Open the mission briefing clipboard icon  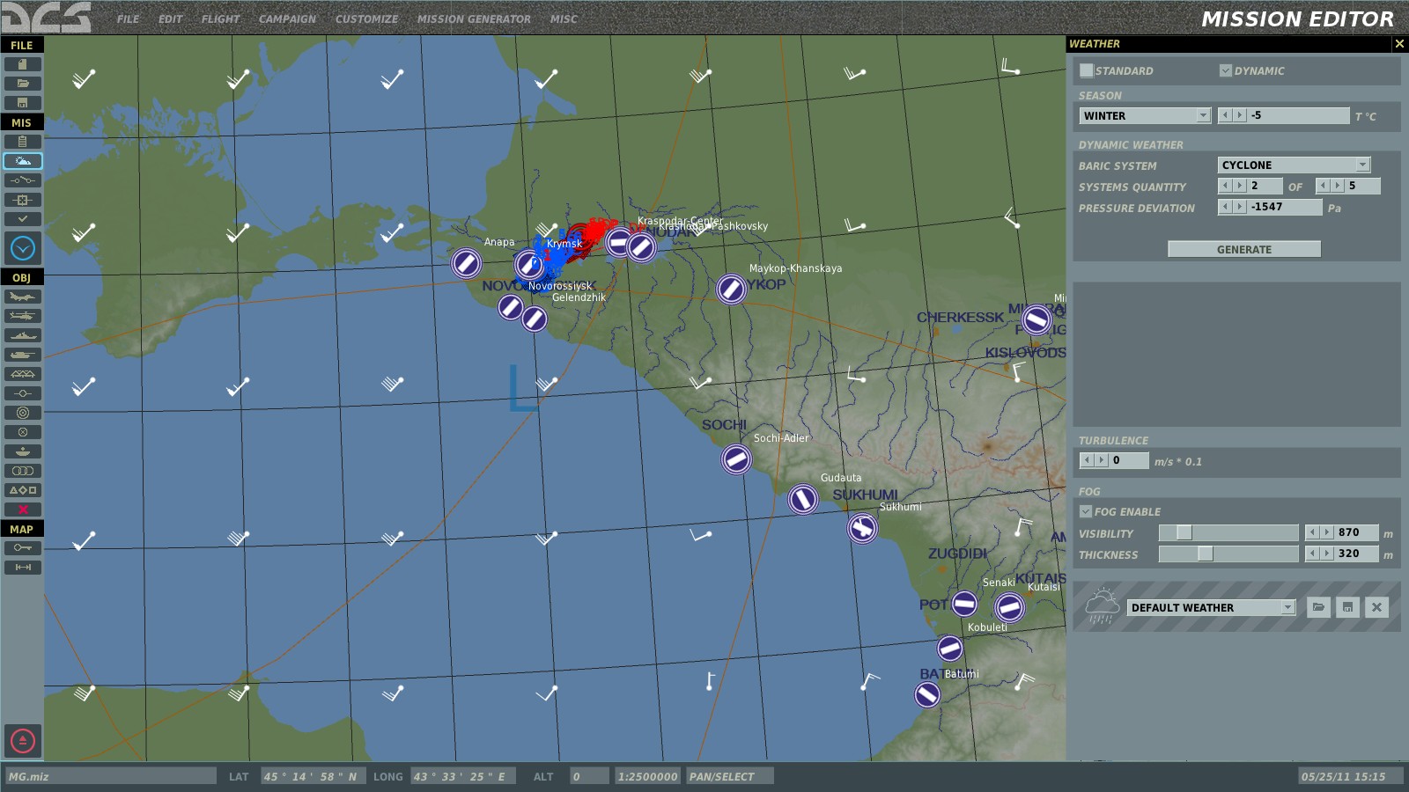point(23,142)
